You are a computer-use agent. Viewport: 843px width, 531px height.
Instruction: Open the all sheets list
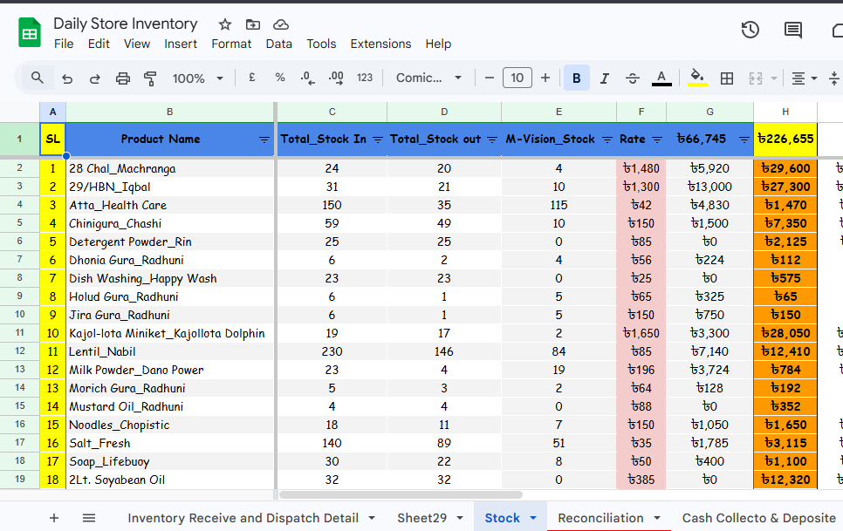[x=89, y=518]
